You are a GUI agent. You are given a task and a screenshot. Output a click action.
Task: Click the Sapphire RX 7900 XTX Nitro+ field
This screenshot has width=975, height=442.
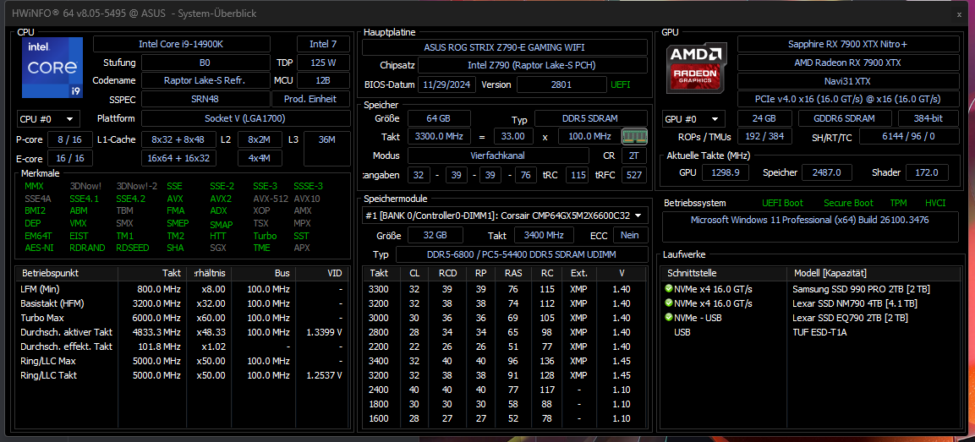click(x=848, y=44)
